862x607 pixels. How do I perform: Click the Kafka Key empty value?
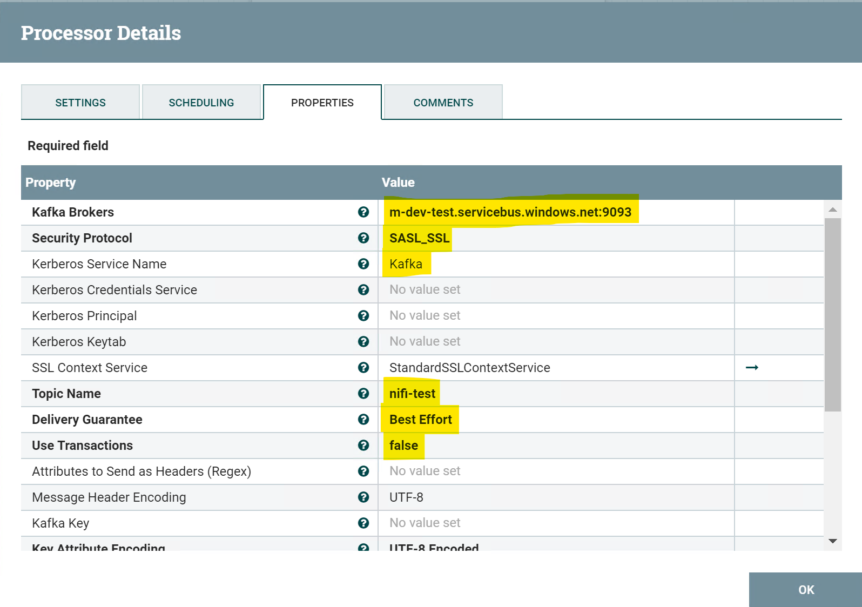click(425, 523)
